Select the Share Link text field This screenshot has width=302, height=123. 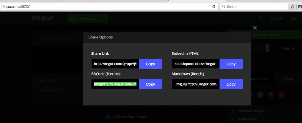115,64
